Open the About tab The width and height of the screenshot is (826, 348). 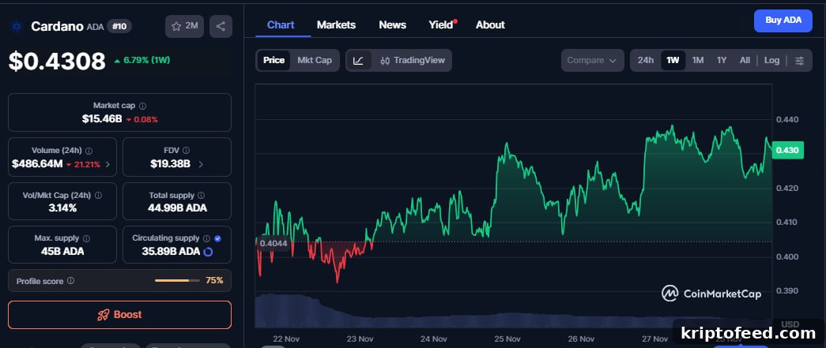tap(490, 24)
